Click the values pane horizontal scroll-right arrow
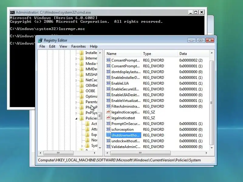This screenshot has width=243, height=182. 207,153
